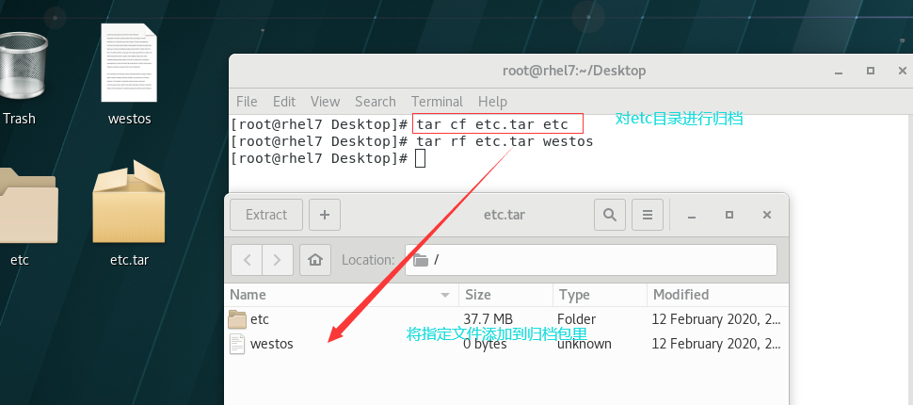The image size is (913, 405).
Task: Open the terminal View menu
Action: tap(325, 102)
